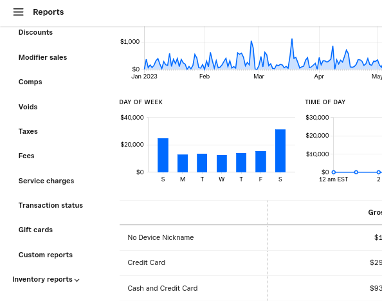Open the Gift cards report
The height and width of the screenshot is (301, 382).
(35, 230)
